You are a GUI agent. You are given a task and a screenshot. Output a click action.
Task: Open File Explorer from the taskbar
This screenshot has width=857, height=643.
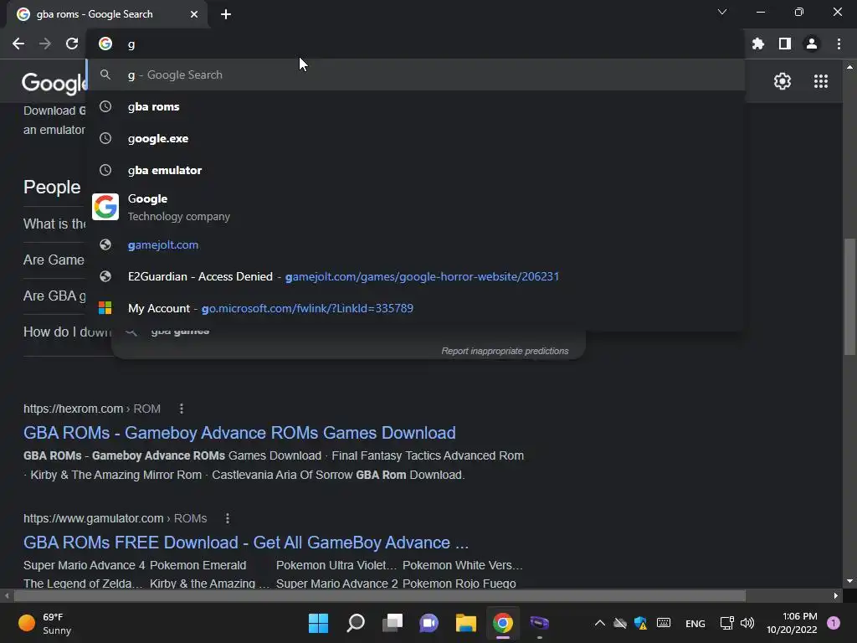tap(465, 623)
